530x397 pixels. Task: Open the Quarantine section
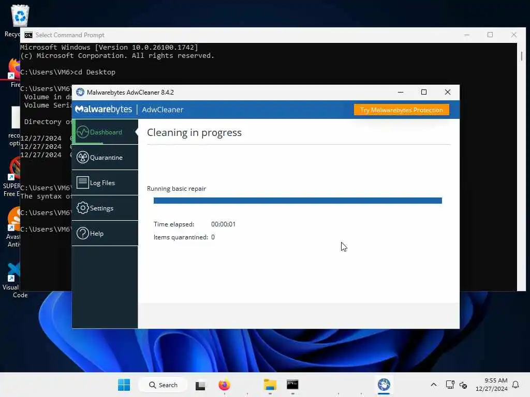tap(105, 157)
